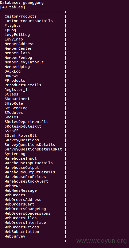Select the Flights table entry
This screenshot has width=129, height=248.
pos(13,25)
